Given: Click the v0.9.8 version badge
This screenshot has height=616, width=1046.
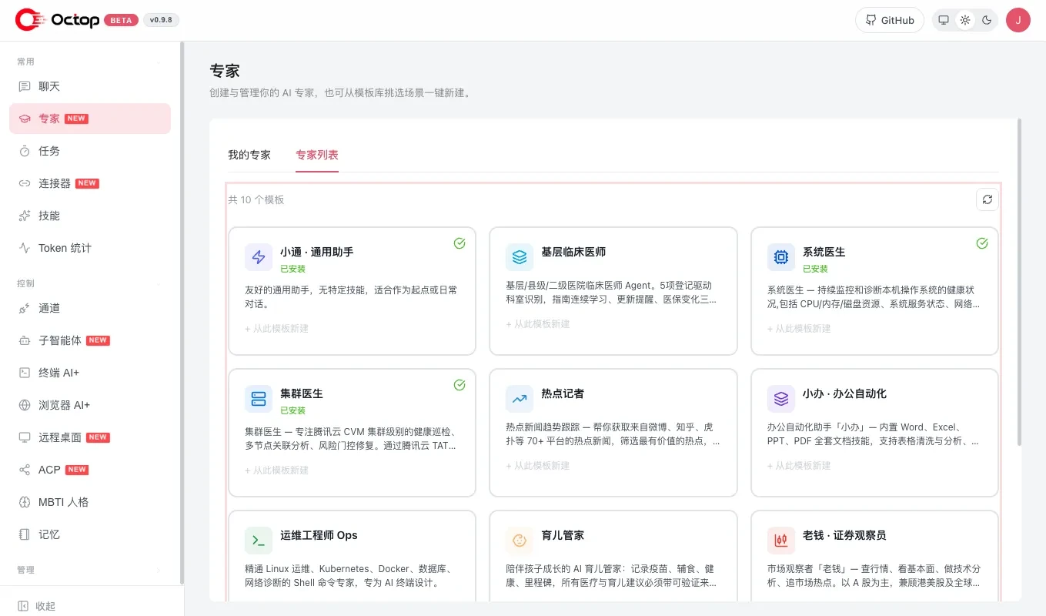Looking at the screenshot, I should pyautogui.click(x=162, y=20).
